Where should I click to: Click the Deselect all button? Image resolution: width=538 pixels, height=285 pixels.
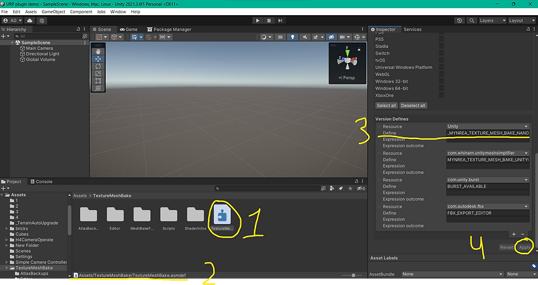click(x=413, y=105)
